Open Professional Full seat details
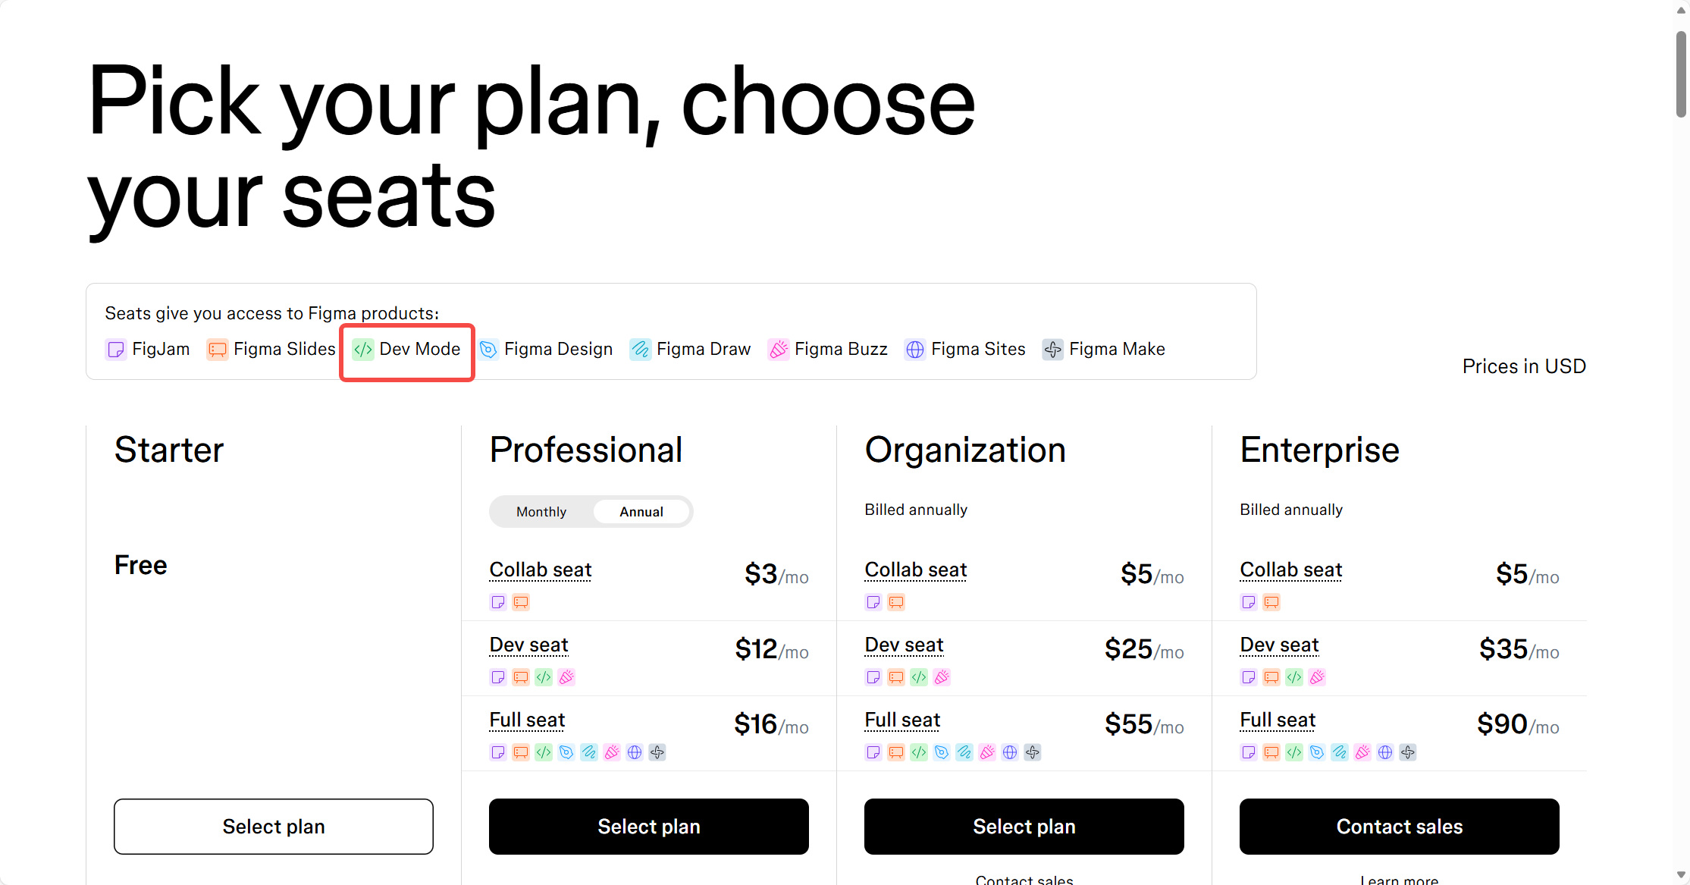 [527, 720]
